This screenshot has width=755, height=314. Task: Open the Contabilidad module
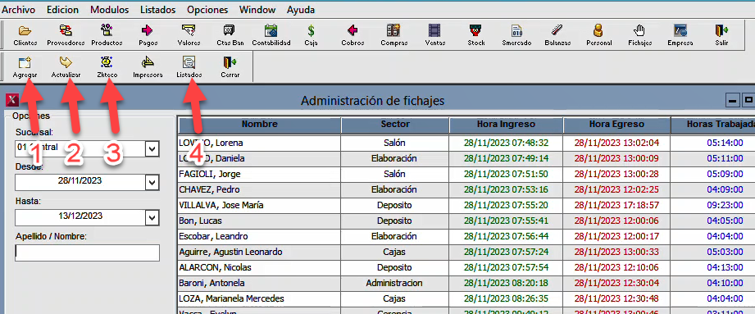[271, 35]
